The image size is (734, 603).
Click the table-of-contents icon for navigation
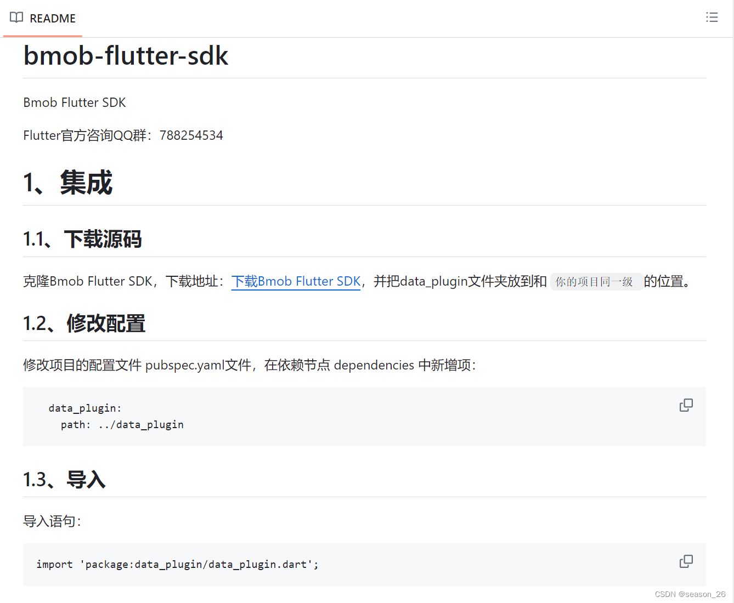[712, 17]
